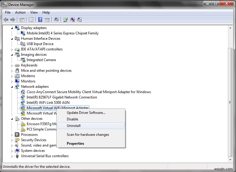
Task: Expand the Modems node
Action: pos(12,76)
